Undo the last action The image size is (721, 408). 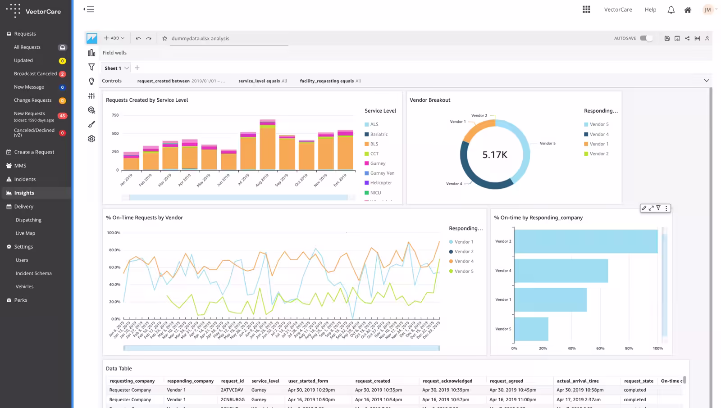tap(138, 38)
